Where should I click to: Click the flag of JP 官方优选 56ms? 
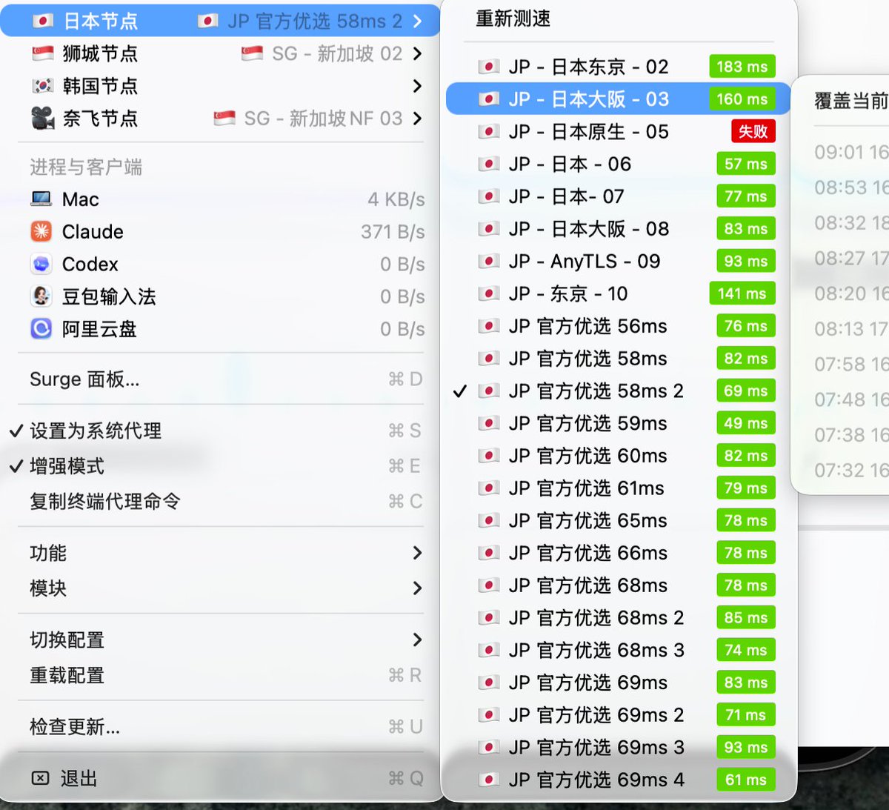point(488,326)
